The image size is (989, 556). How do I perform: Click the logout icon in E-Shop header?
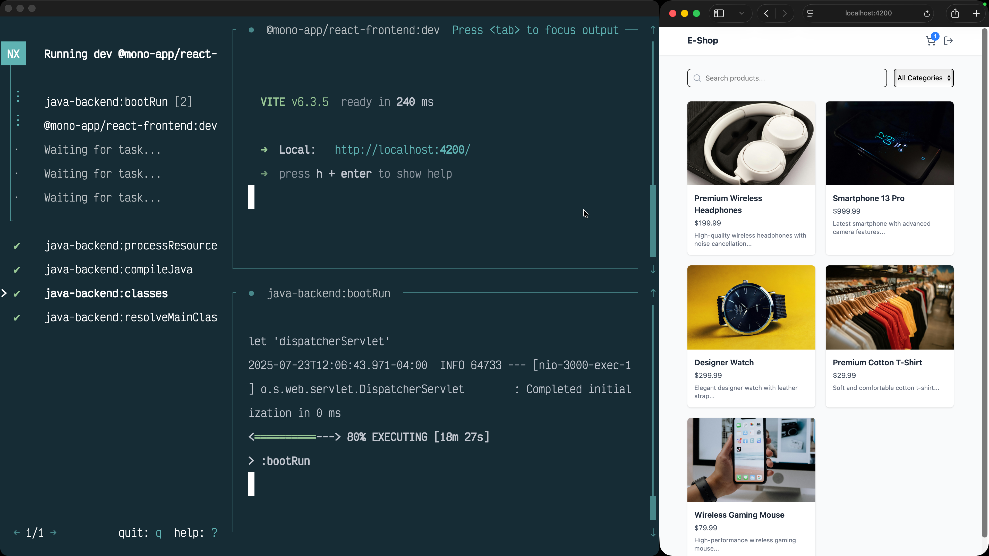[x=948, y=41]
